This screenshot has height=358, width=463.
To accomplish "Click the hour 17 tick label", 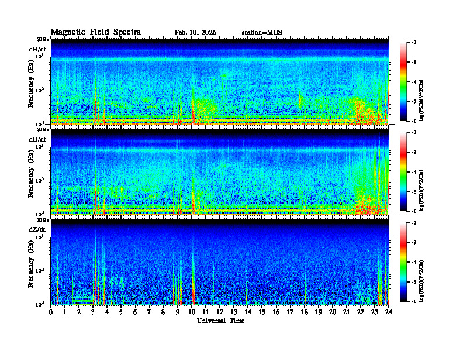I will click(x=290, y=312).
